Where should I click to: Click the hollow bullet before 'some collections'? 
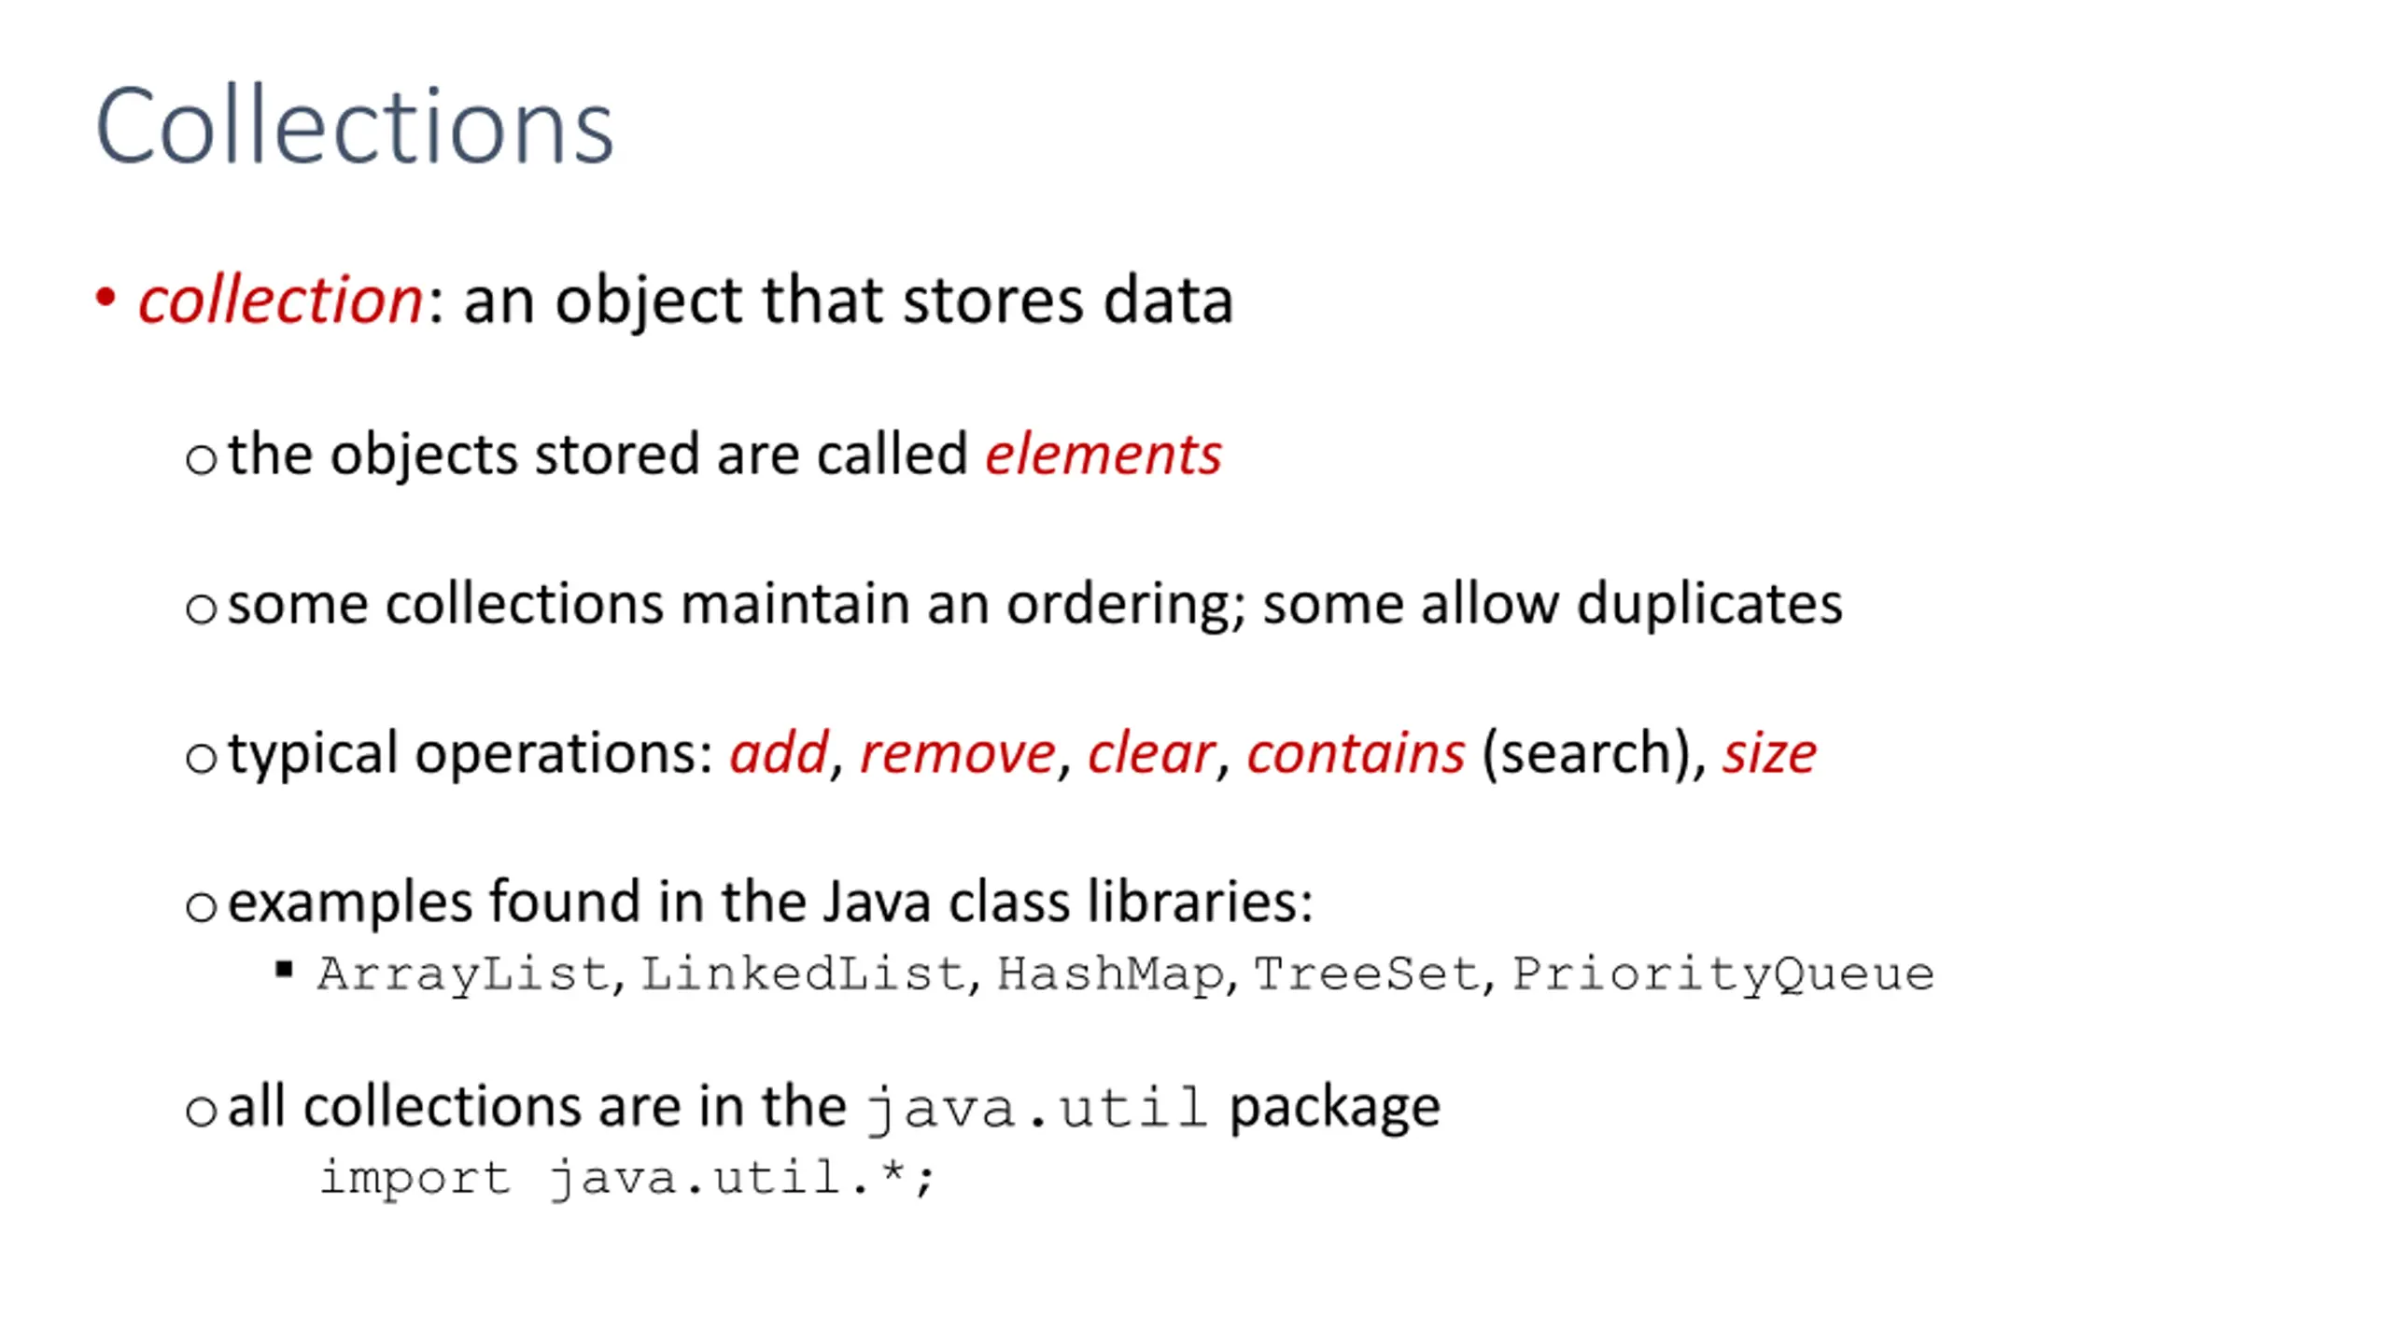pos(201,609)
